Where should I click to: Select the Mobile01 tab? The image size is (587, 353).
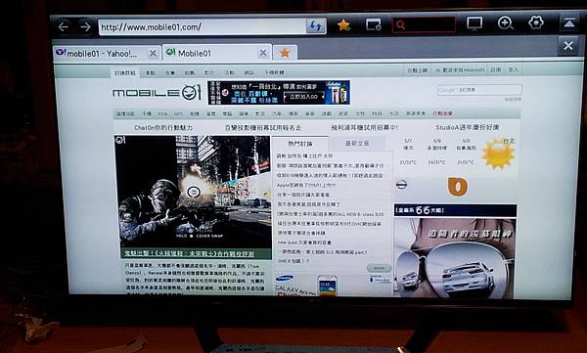[x=216, y=53]
